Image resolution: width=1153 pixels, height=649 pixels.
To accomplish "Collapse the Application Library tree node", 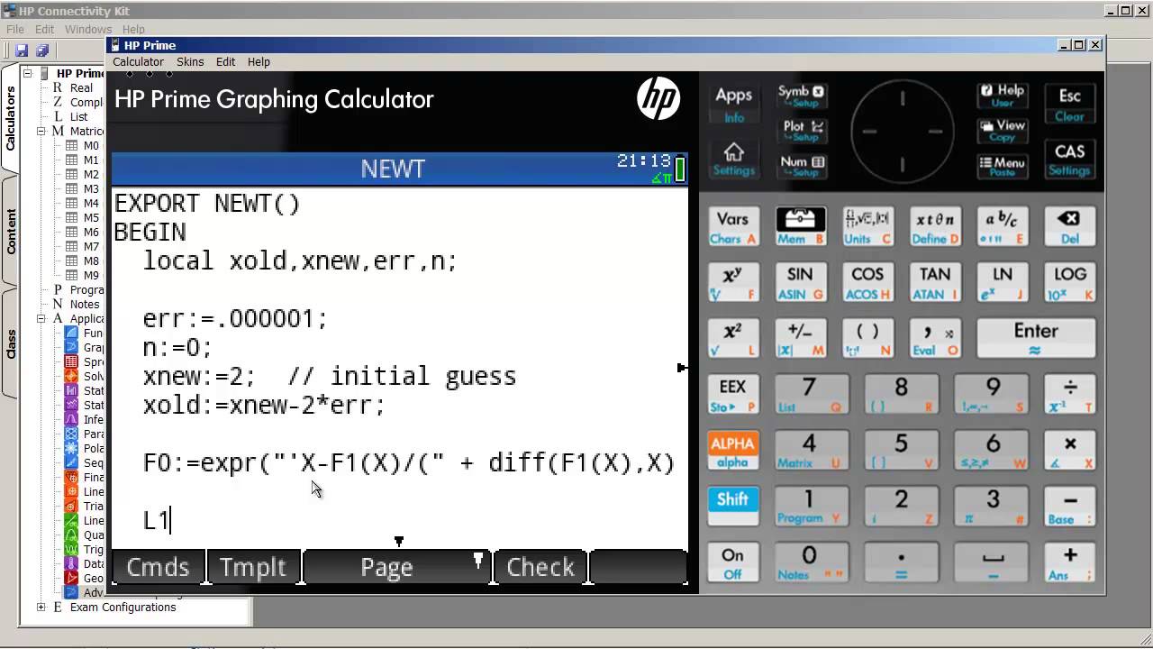I will pyautogui.click(x=41, y=318).
